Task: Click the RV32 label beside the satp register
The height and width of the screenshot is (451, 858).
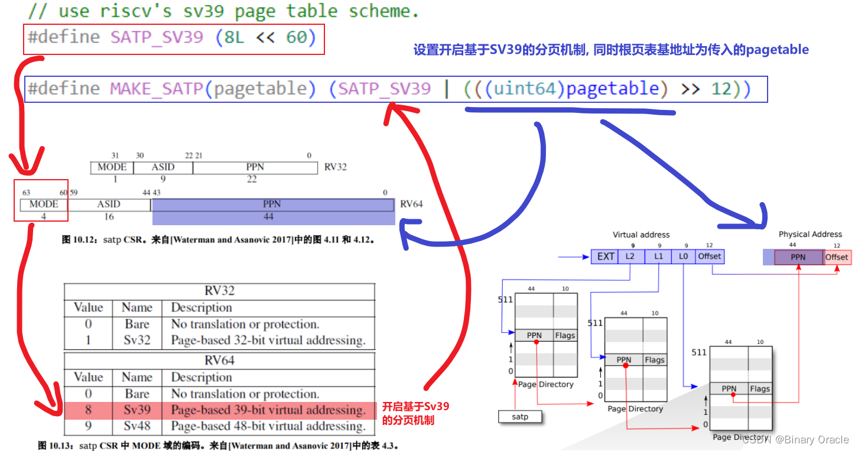Action: click(336, 167)
